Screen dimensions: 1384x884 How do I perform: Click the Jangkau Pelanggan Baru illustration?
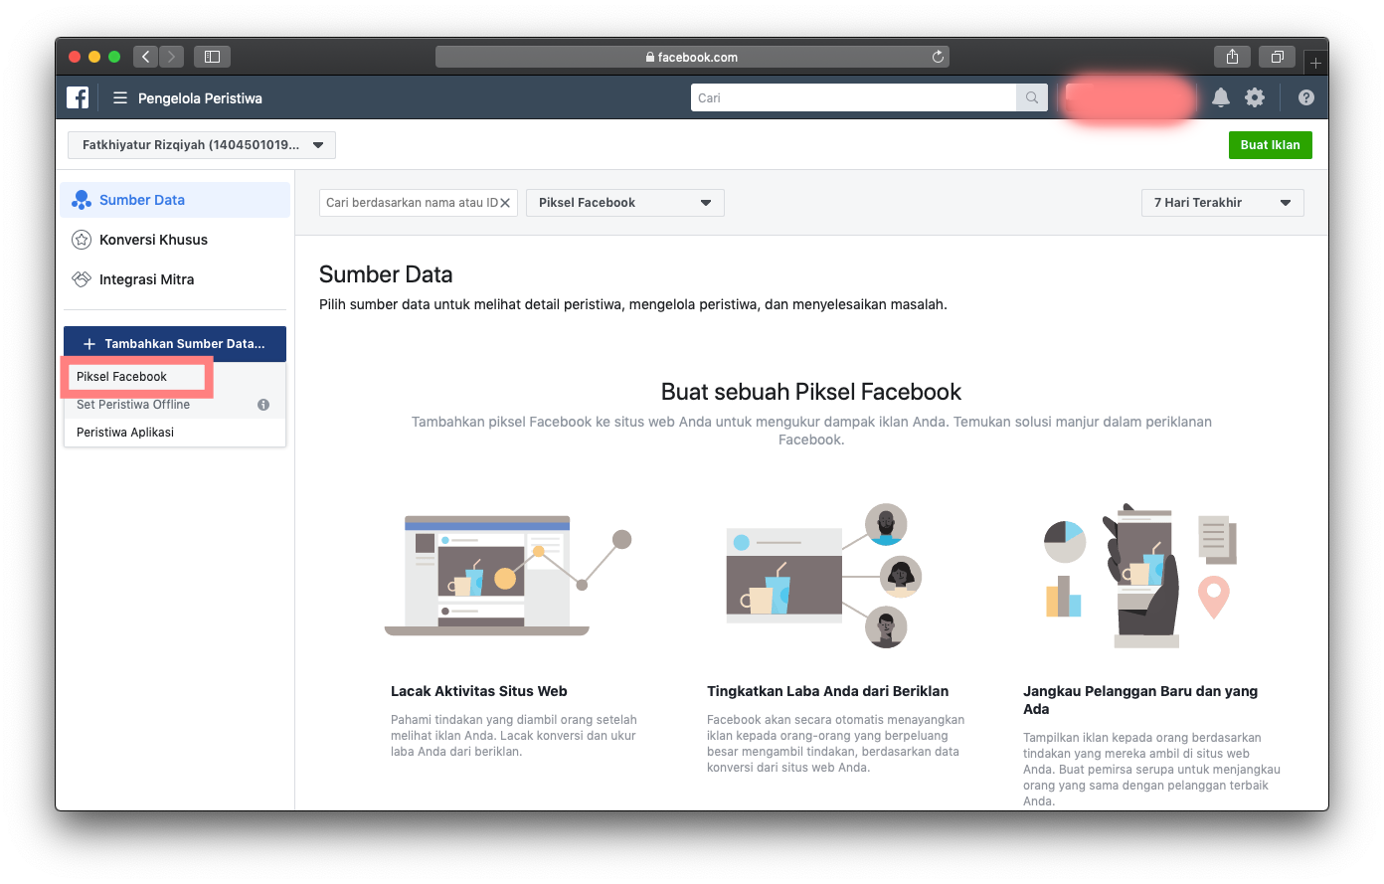tap(1139, 576)
